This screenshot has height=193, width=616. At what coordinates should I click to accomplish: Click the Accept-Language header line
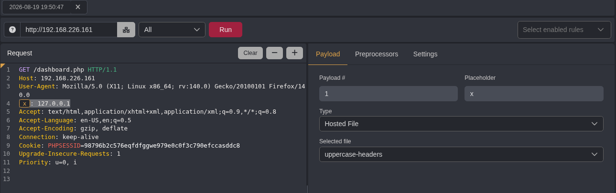(75, 120)
